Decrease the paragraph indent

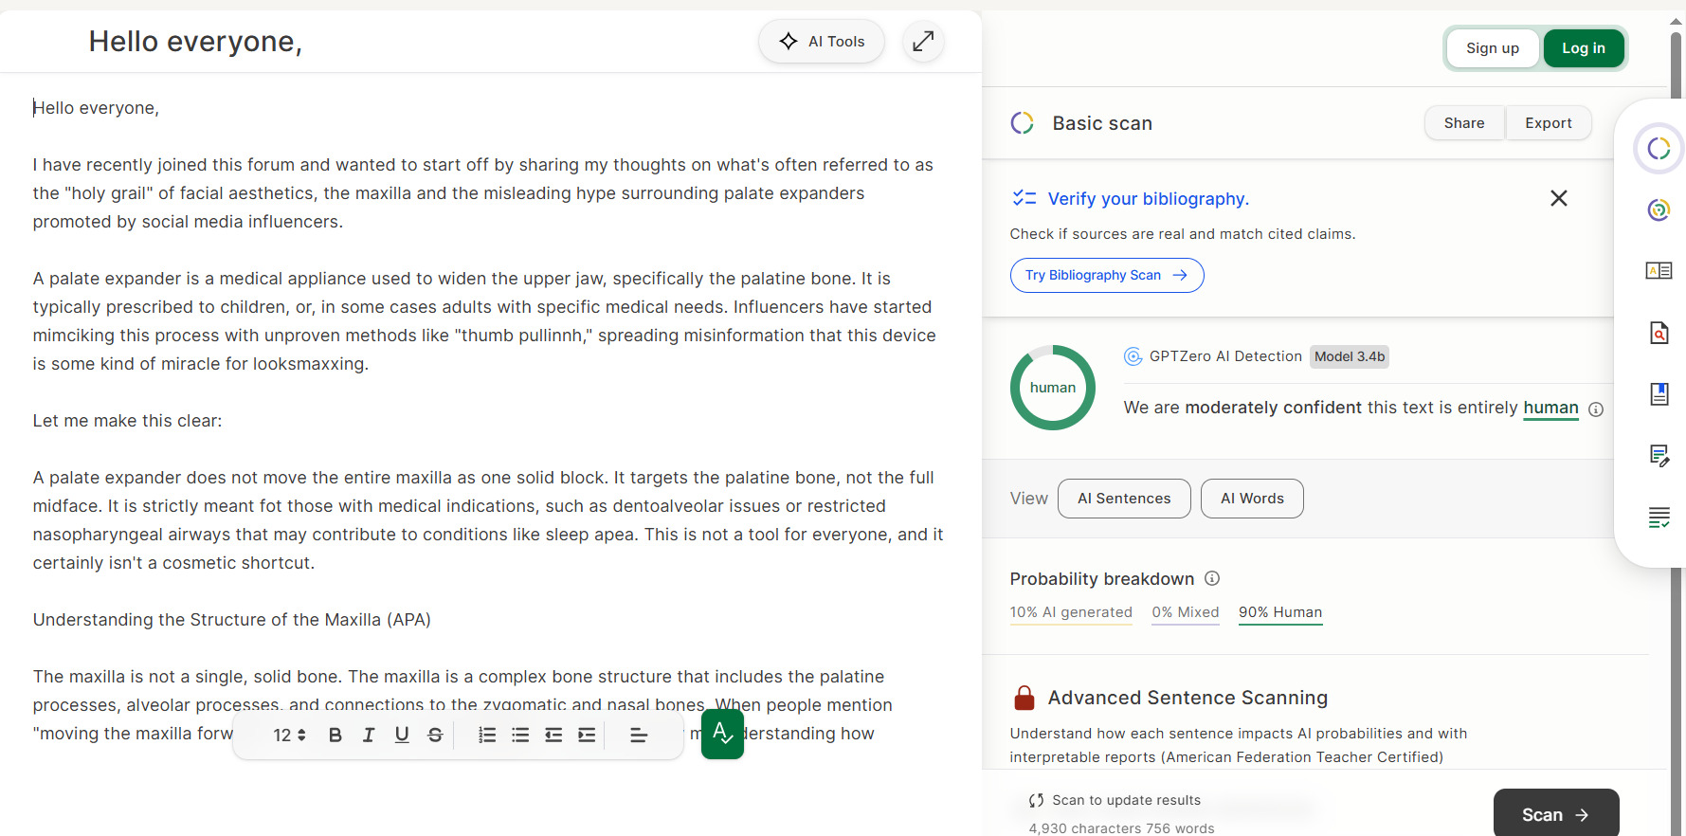point(553,735)
